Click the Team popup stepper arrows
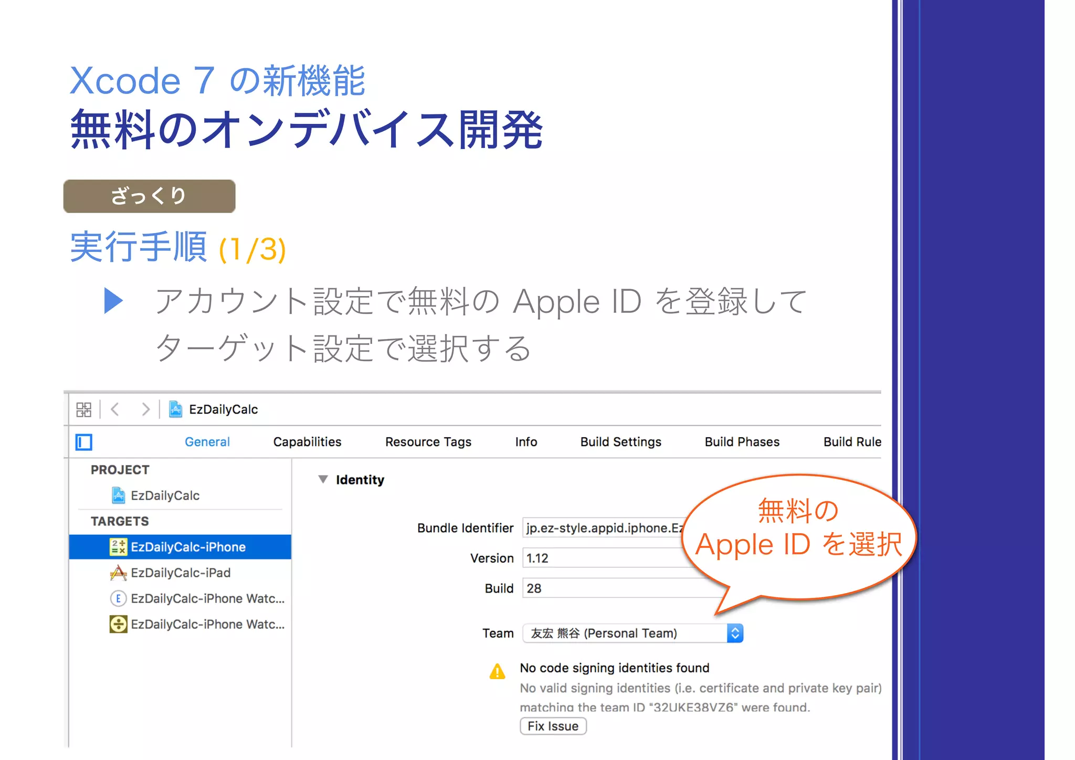The width and height of the screenshot is (1075, 760). [x=735, y=634]
